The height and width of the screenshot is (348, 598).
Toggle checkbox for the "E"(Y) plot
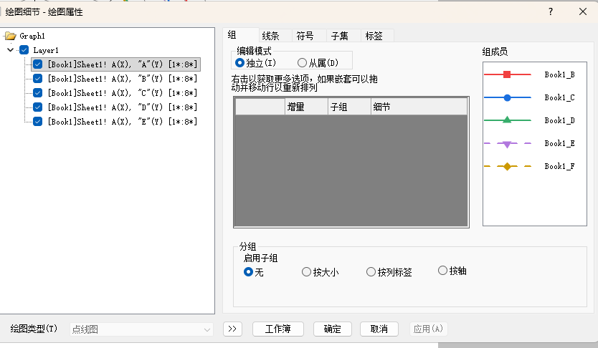tap(37, 122)
